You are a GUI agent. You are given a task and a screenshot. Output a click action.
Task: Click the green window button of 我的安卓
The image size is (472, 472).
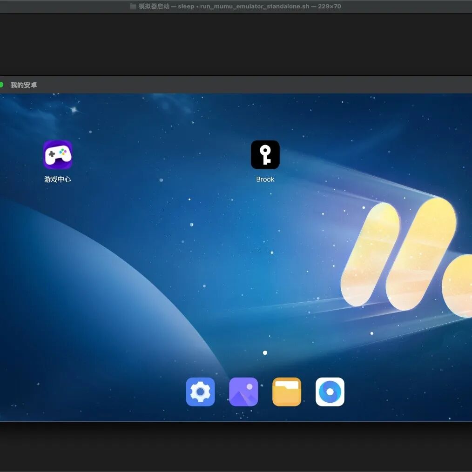tap(1, 85)
